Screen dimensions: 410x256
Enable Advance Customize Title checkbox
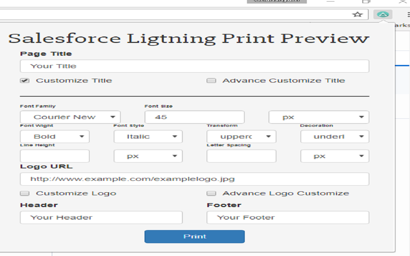[211, 81]
